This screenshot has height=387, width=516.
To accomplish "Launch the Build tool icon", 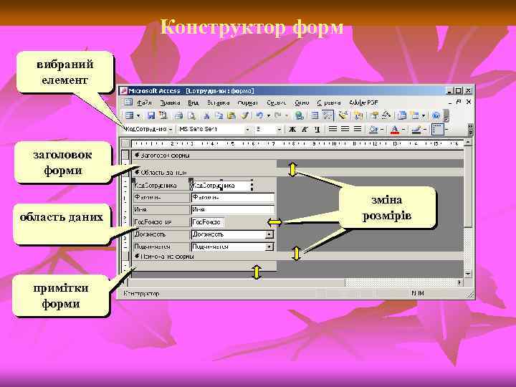I will [x=386, y=115].
